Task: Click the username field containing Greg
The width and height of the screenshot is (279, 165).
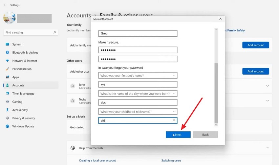Action: [138, 33]
